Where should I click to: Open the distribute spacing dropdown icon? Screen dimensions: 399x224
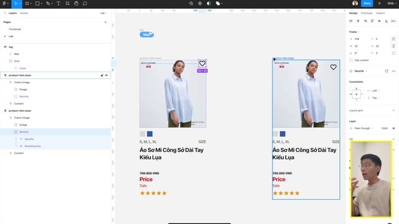coord(393,21)
